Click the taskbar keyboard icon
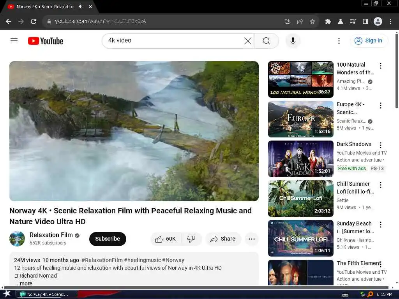This screenshot has width=399, height=299. coord(345,295)
